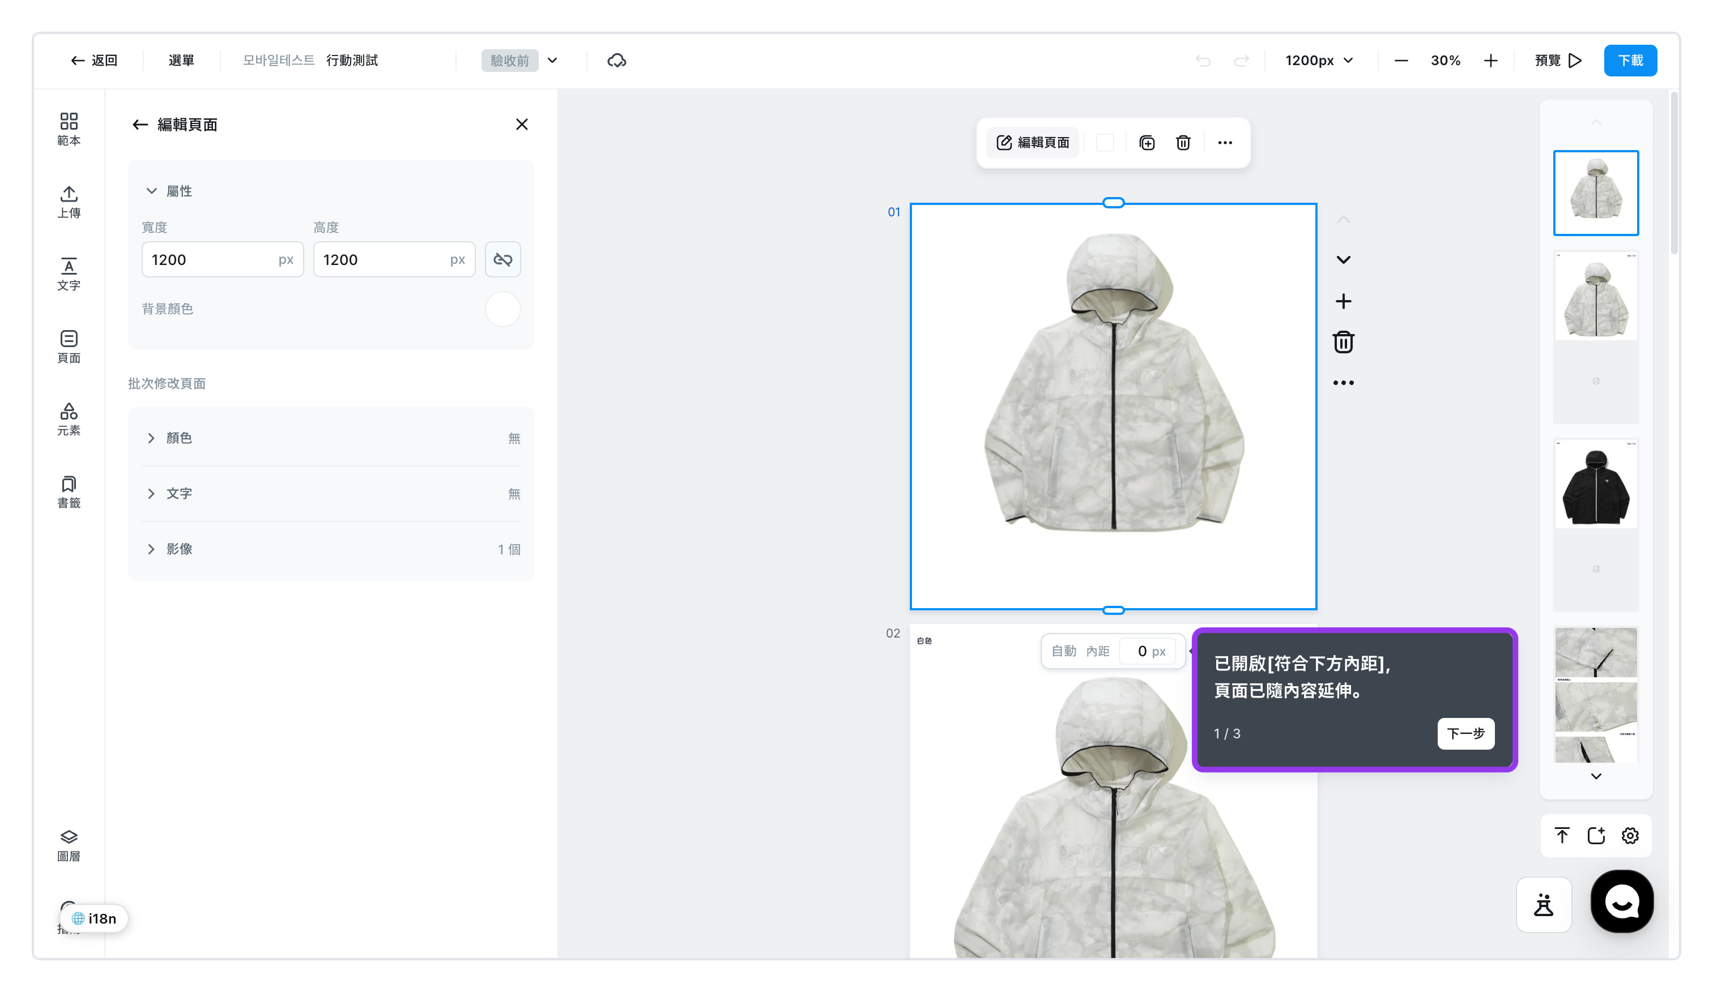Click the white color swatch in floating toolbar

click(1105, 143)
